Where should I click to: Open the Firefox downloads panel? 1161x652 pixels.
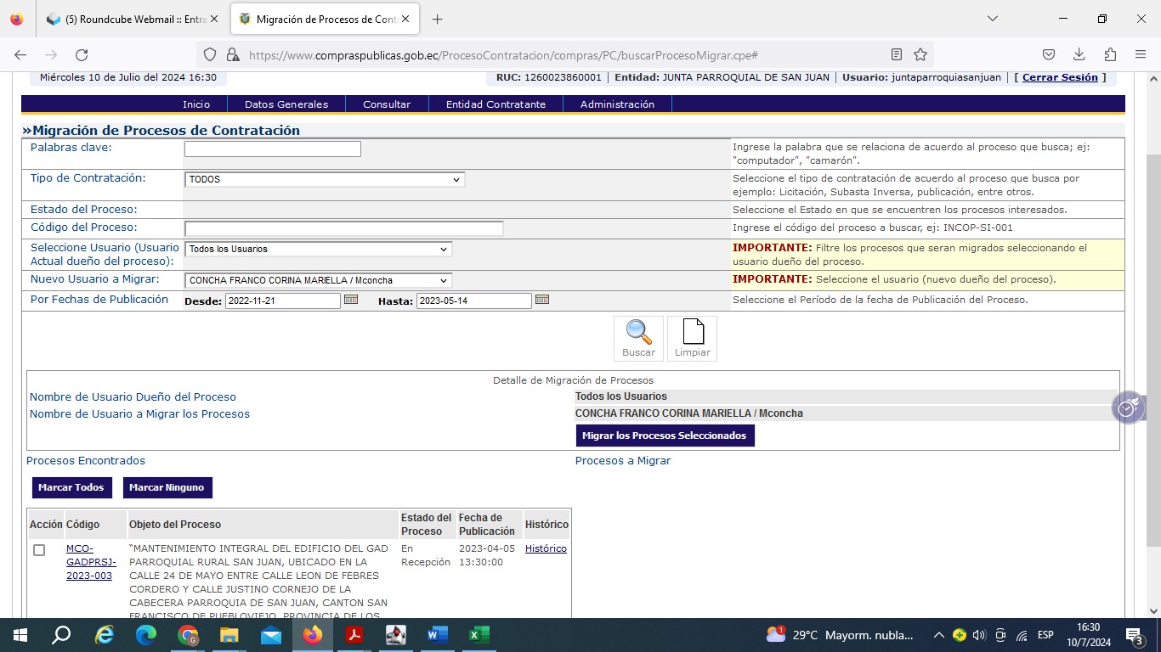[x=1079, y=54]
